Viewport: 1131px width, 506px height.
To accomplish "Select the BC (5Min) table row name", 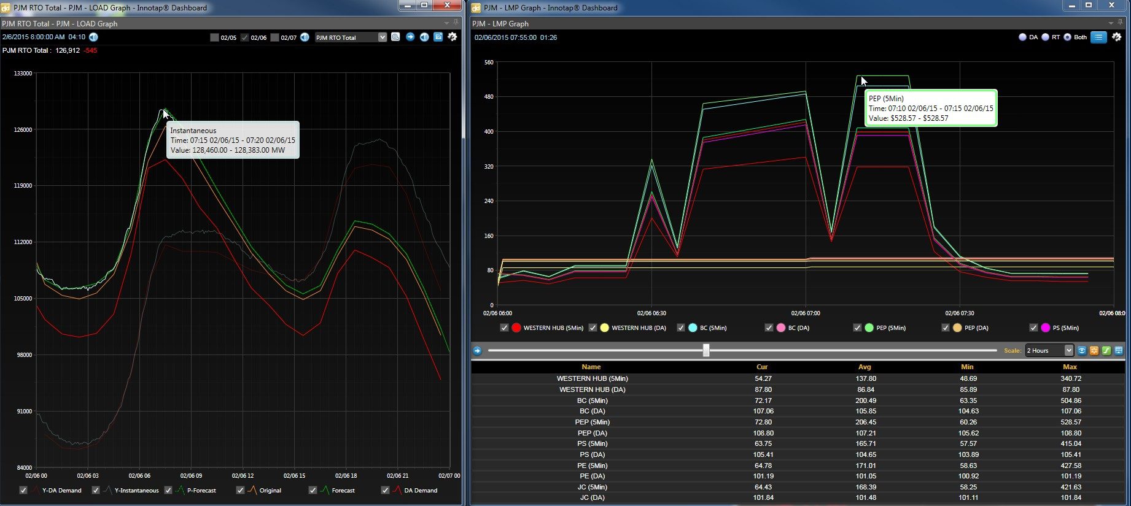I will pos(592,401).
